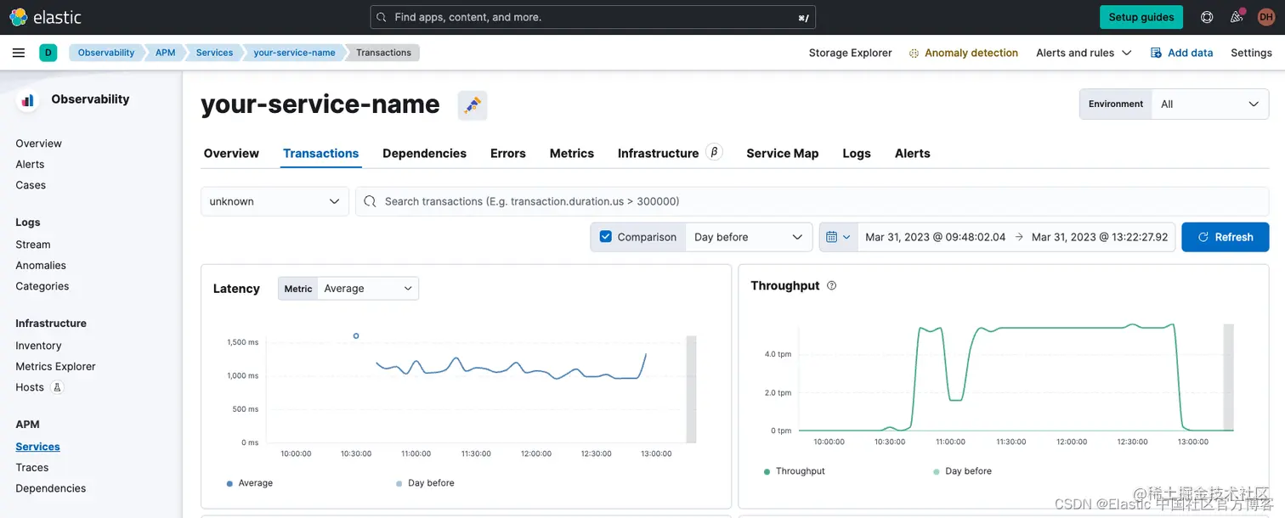Click the Setup guides button
This screenshot has height=518, width=1285.
click(x=1141, y=17)
